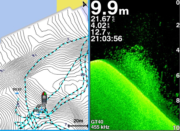Select the fish waypoint labeled 0035
Viewport: 180px width, 131px height.
click(x=42, y=109)
